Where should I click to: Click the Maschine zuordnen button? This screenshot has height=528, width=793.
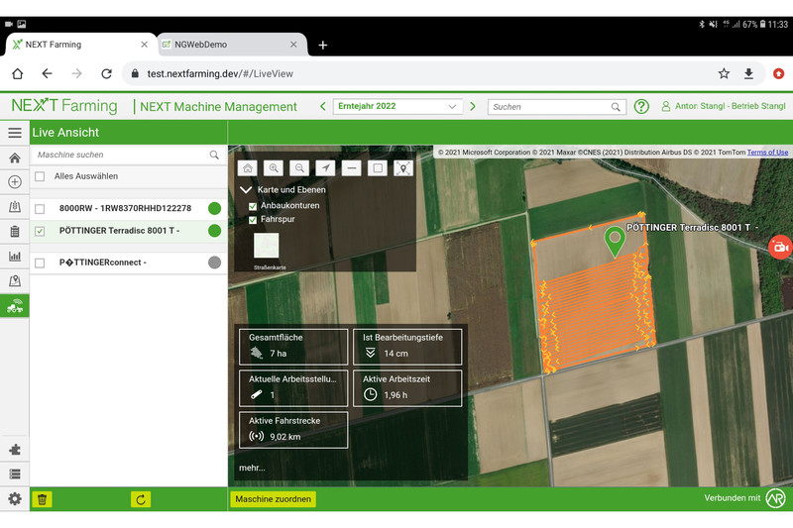tap(274, 499)
